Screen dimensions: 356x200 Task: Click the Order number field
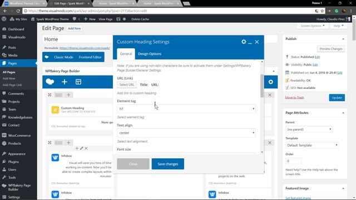coord(293,161)
